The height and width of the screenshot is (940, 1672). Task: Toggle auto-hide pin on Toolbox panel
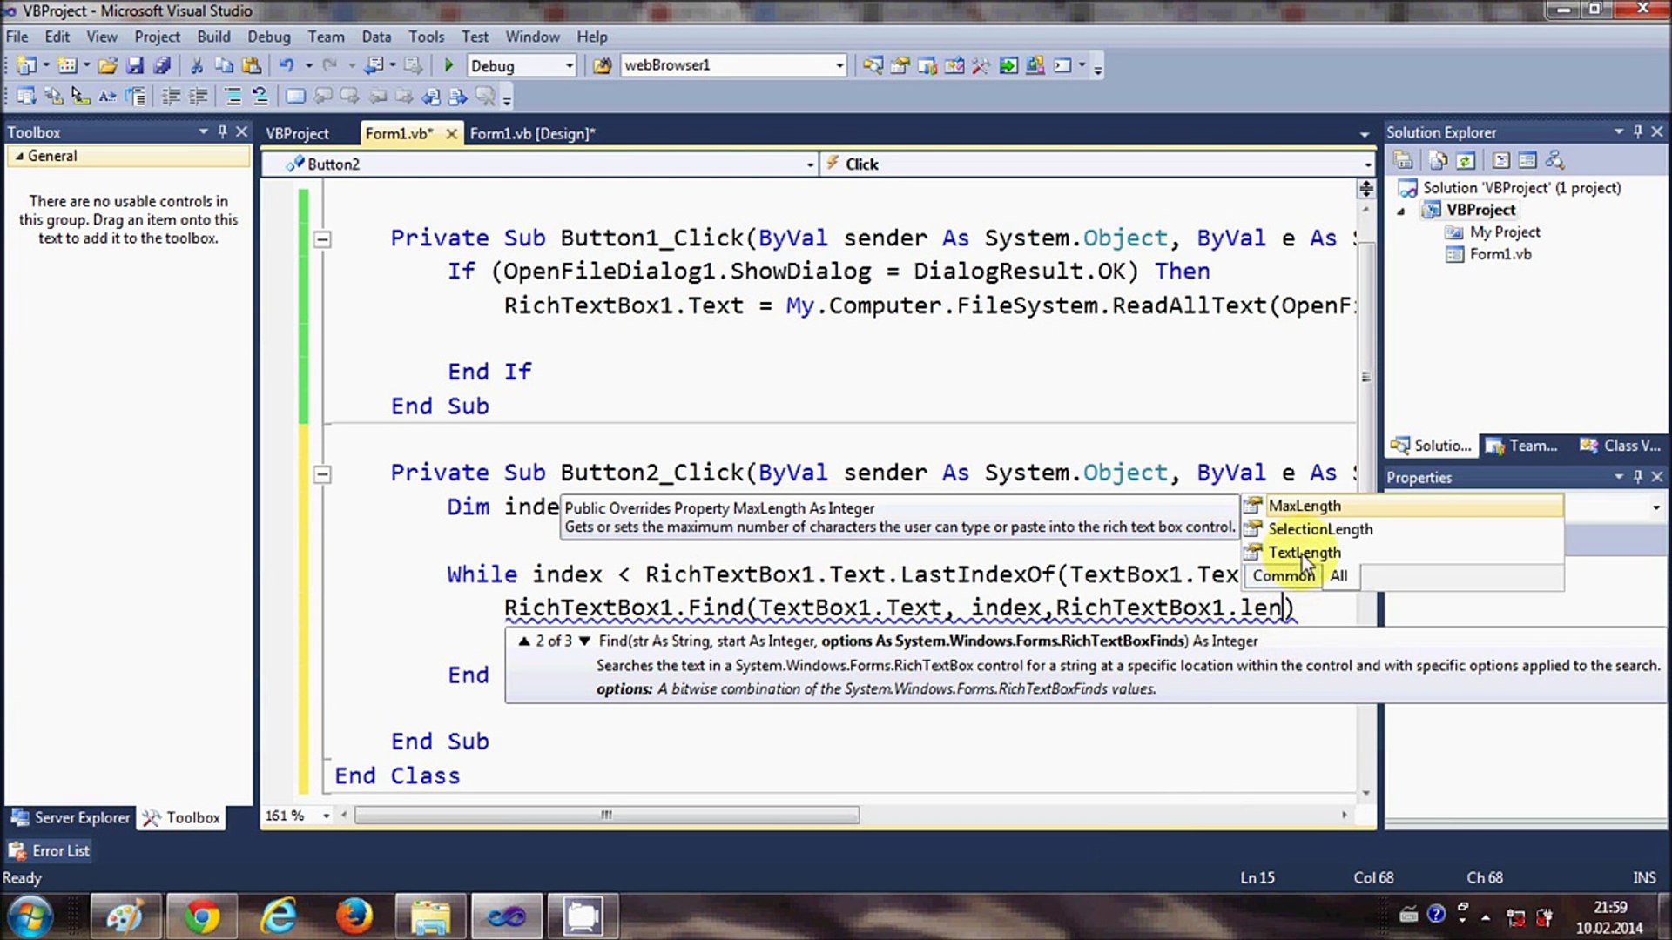[x=222, y=131]
